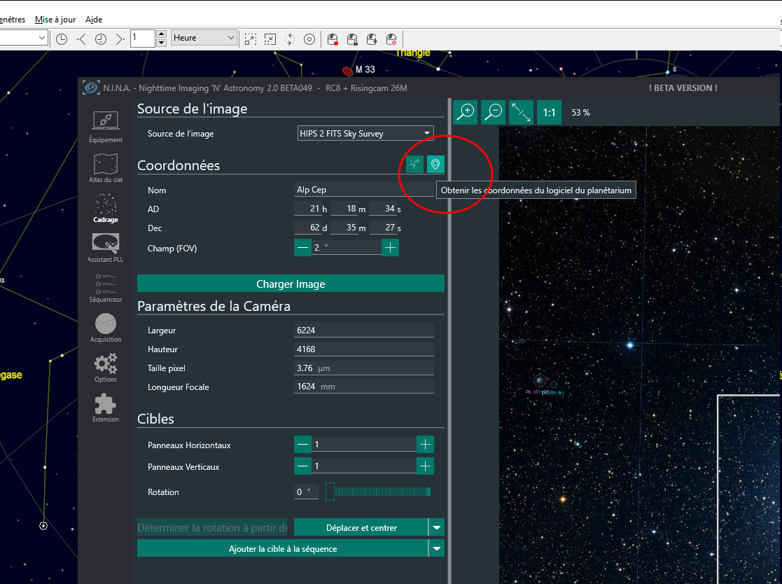Click the telescope icon with red dot
This screenshot has width=782, height=584.
[x=333, y=39]
